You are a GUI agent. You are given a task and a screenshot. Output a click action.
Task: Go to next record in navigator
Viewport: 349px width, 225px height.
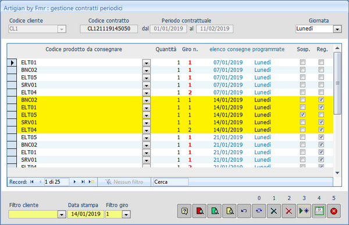(74, 182)
